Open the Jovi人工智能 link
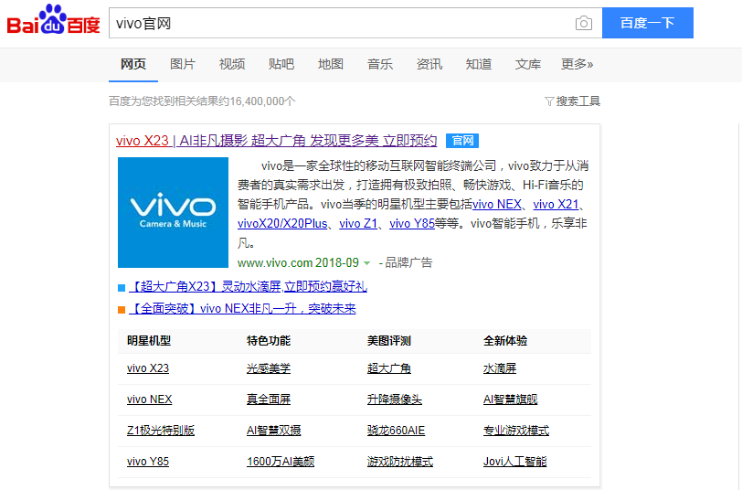The image size is (742, 490). coord(514,462)
